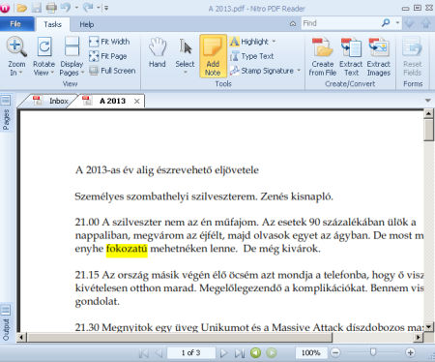This screenshot has width=435, height=362.
Task: Click the ribbon home icon beside Find
Action: click(x=293, y=23)
